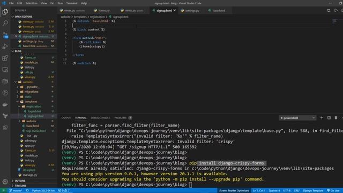Split the terminal panel
343x193 pixels.
[x=329, y=118]
